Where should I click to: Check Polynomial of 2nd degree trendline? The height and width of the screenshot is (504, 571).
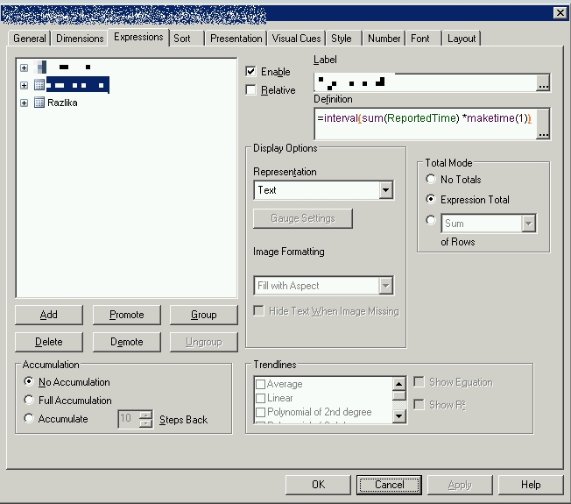coord(260,412)
